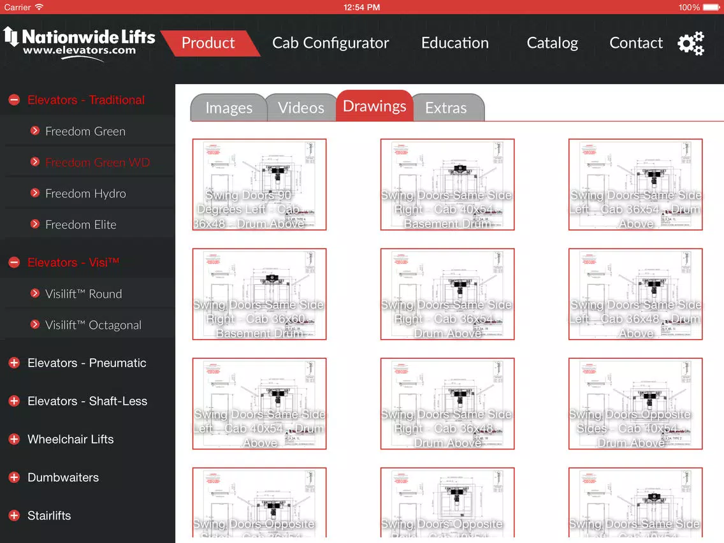The height and width of the screenshot is (543, 724).
Task: Click the arrow icon beside Visilift Octagonal
Action: [x=34, y=324]
